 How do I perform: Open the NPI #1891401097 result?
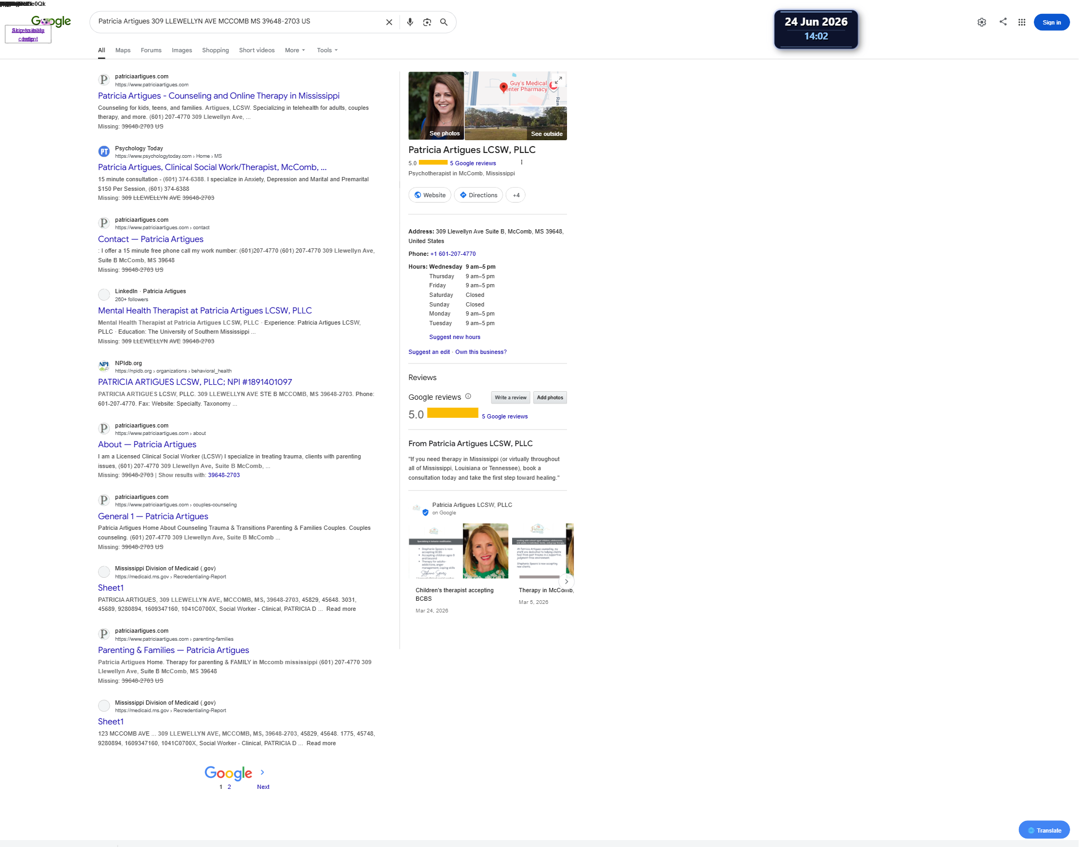click(x=195, y=382)
